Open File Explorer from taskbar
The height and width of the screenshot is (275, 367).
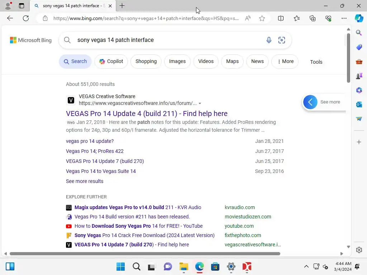click(184, 266)
